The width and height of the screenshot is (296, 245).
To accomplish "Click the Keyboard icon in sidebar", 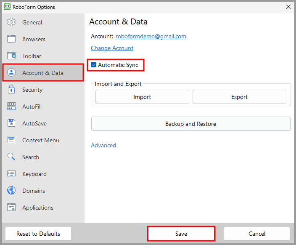I will click(x=11, y=173).
